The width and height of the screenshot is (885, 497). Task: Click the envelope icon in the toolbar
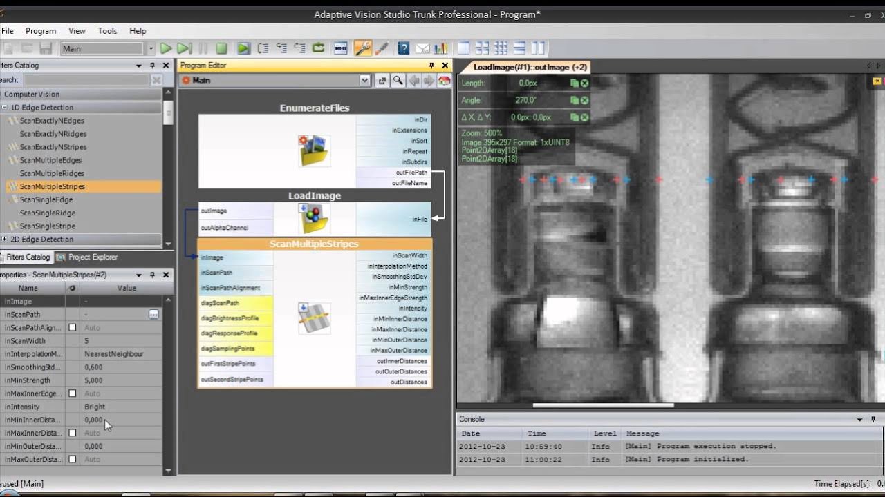(422, 48)
